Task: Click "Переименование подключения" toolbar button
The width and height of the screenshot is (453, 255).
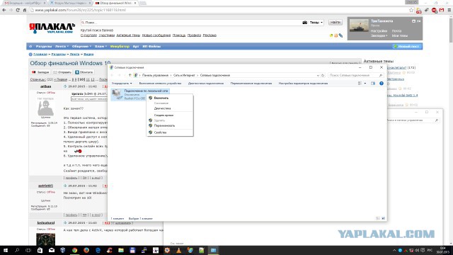Action: 251,84
